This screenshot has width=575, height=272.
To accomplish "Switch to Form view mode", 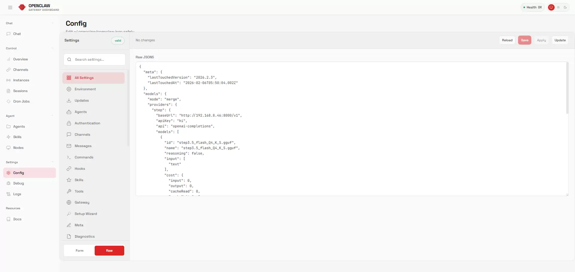I will pos(79,251).
